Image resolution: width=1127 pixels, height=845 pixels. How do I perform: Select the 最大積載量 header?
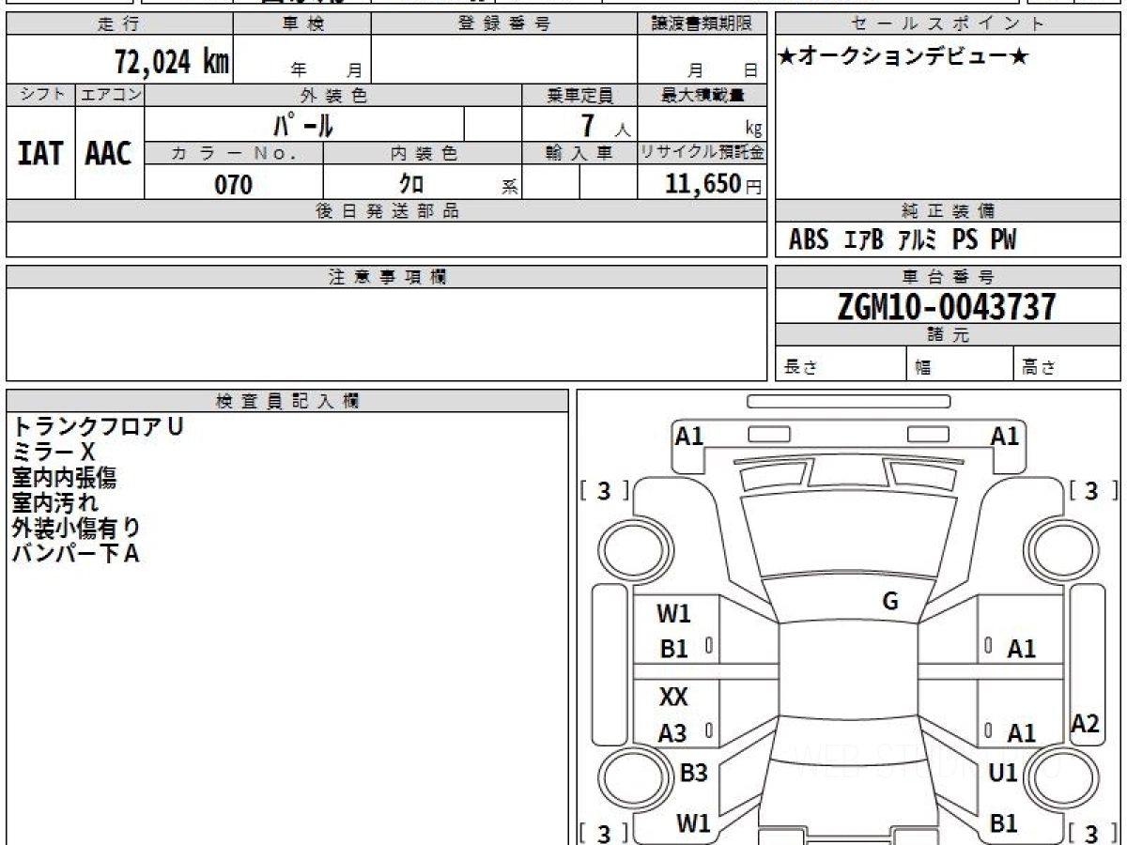pyautogui.click(x=702, y=95)
